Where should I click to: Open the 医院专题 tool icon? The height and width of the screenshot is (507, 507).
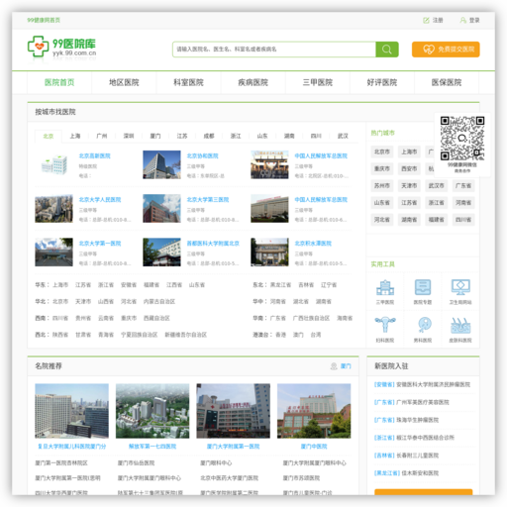423,287
